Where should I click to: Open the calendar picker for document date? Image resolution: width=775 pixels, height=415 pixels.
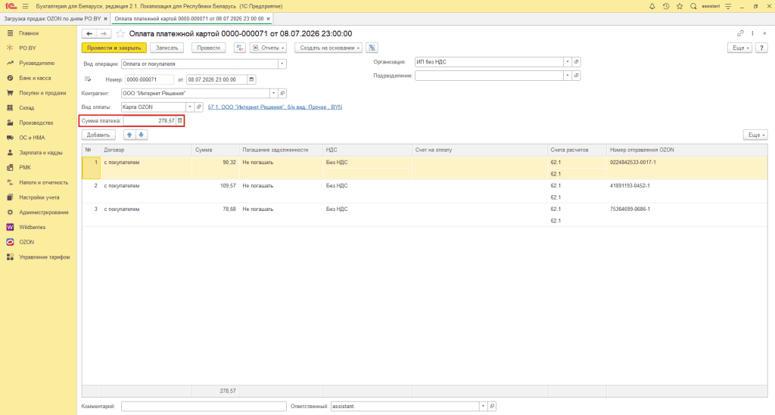[x=251, y=79]
